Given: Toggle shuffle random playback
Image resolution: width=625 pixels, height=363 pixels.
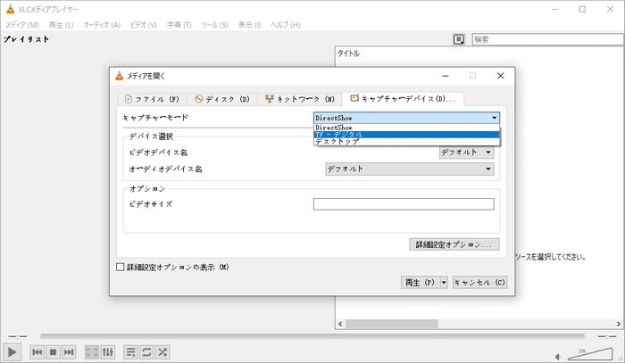Looking at the screenshot, I should point(162,352).
